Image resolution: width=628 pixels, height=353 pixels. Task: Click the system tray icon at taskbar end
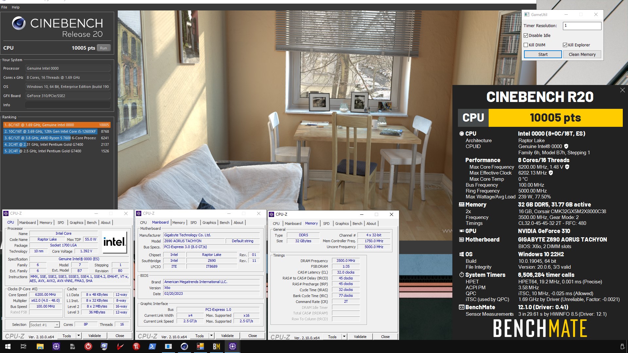[622, 346]
